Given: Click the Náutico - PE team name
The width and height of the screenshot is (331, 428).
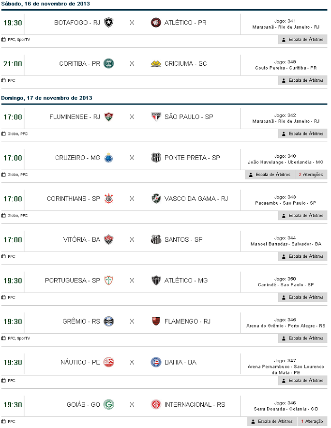Looking at the screenshot, I should (80, 362).
